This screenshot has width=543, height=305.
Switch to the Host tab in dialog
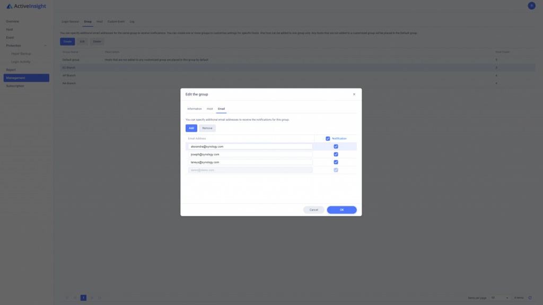pyautogui.click(x=210, y=109)
